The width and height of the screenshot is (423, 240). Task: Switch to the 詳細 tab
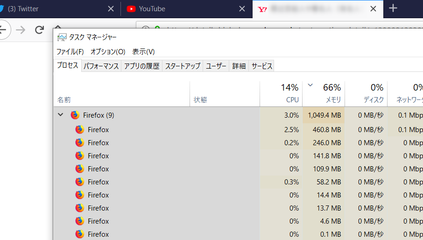point(239,66)
